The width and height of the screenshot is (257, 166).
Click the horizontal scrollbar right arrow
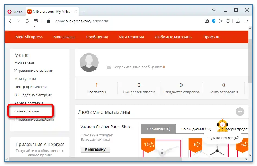[x=246, y=159]
